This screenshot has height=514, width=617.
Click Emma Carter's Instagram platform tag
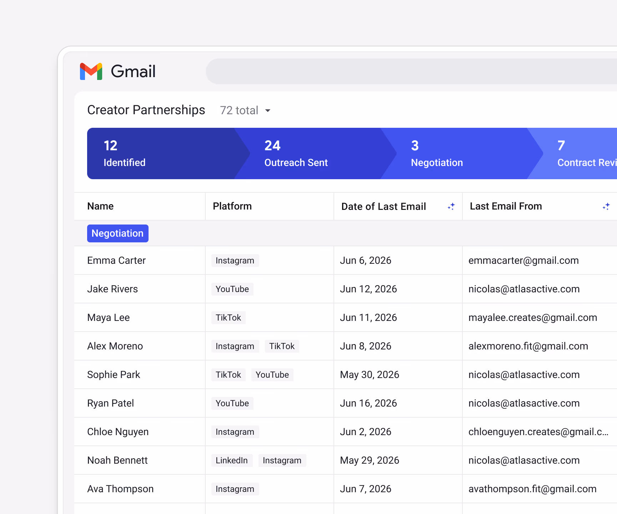(x=235, y=261)
